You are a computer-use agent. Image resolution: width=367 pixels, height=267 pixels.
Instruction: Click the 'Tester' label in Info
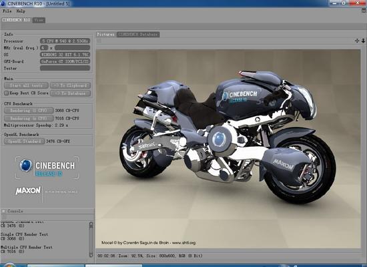tap(10, 68)
